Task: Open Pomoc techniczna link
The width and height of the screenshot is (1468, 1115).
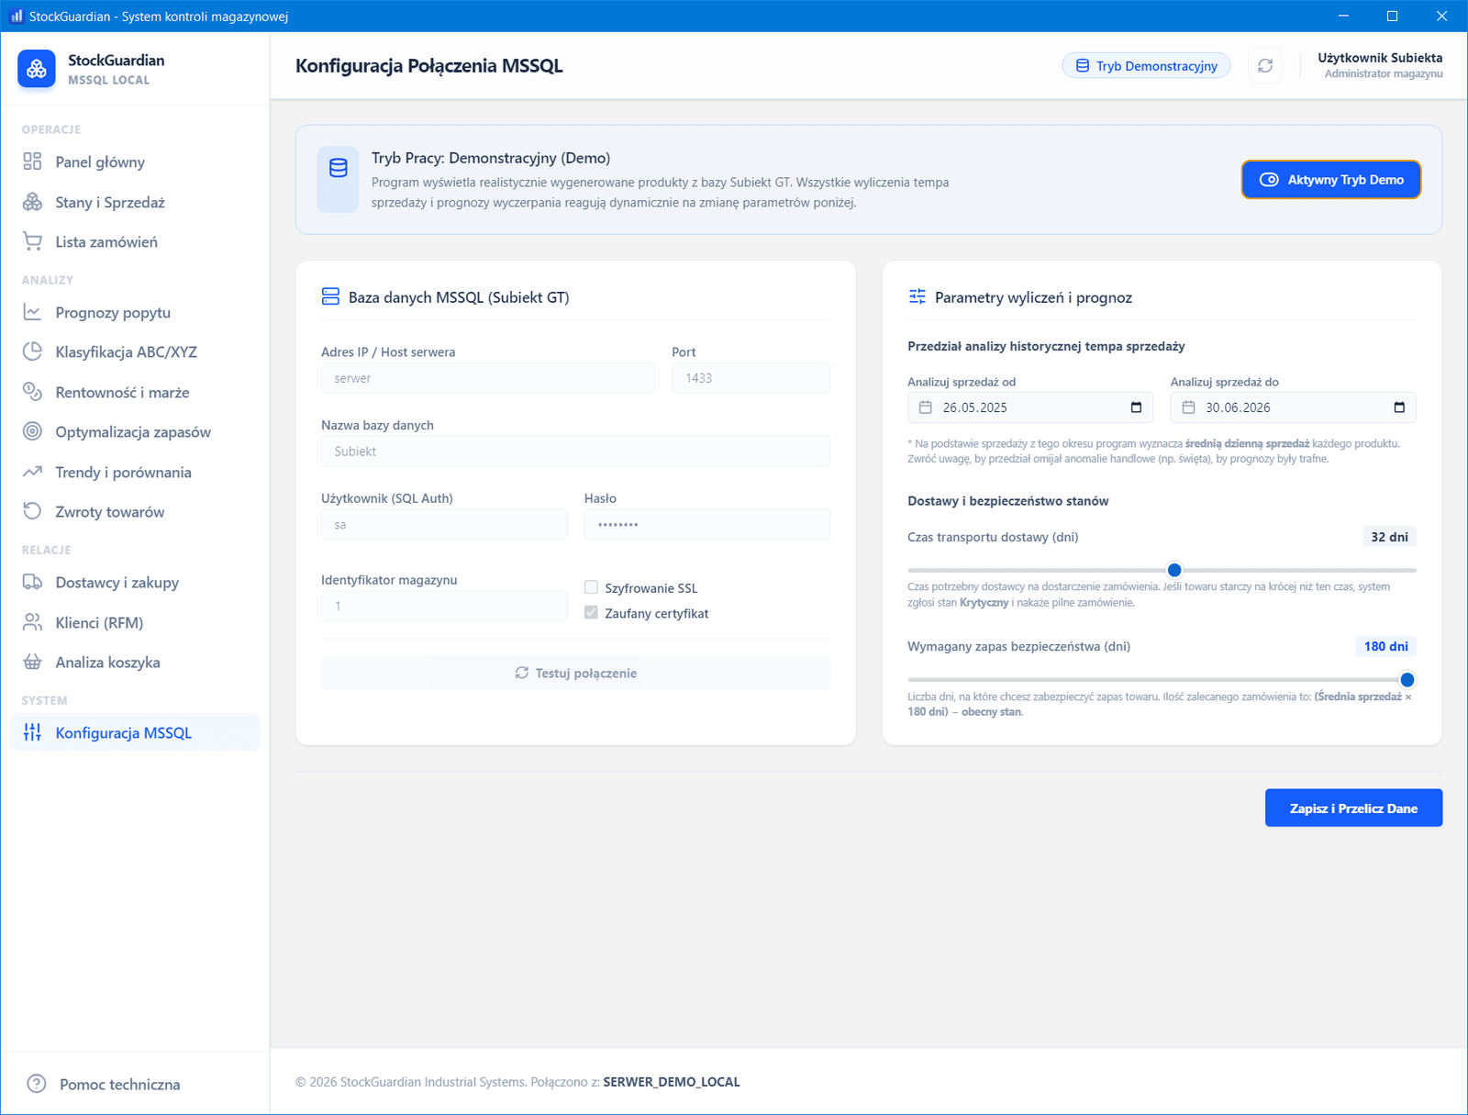Action: [x=119, y=1084]
